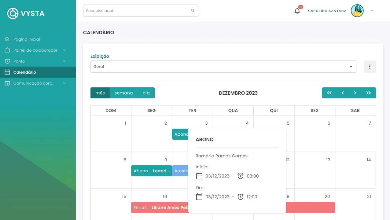Click the clock icon beside 12:00

(241, 197)
